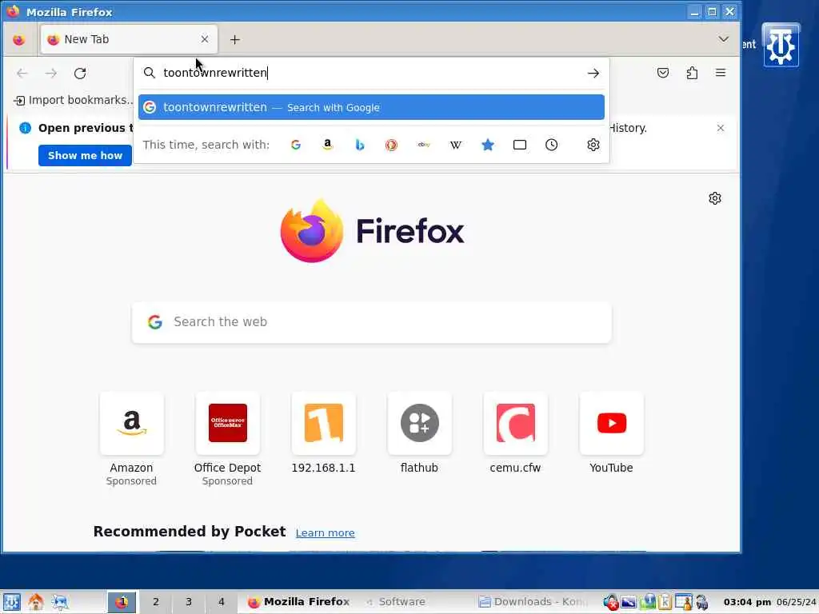Select the New Tab tab
819x614 pixels.
coord(129,39)
